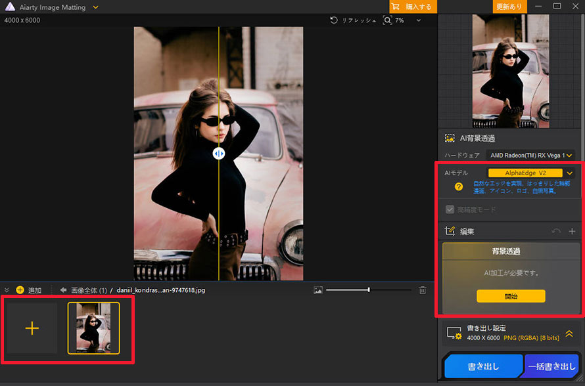Open the Aiarty Image Matting title menu
Image resolution: width=585 pixels, height=386 pixels.
(x=95, y=7)
